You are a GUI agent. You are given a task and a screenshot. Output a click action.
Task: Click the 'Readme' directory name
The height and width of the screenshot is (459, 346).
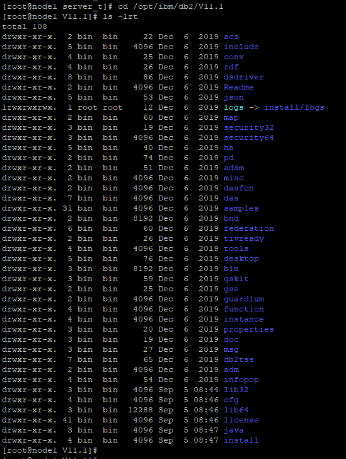point(239,87)
